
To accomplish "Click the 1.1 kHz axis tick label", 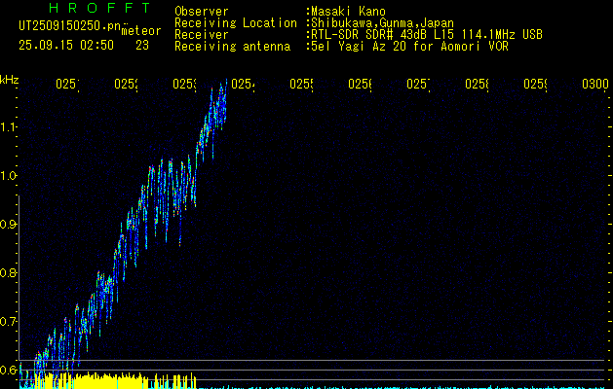I will click(8, 126).
